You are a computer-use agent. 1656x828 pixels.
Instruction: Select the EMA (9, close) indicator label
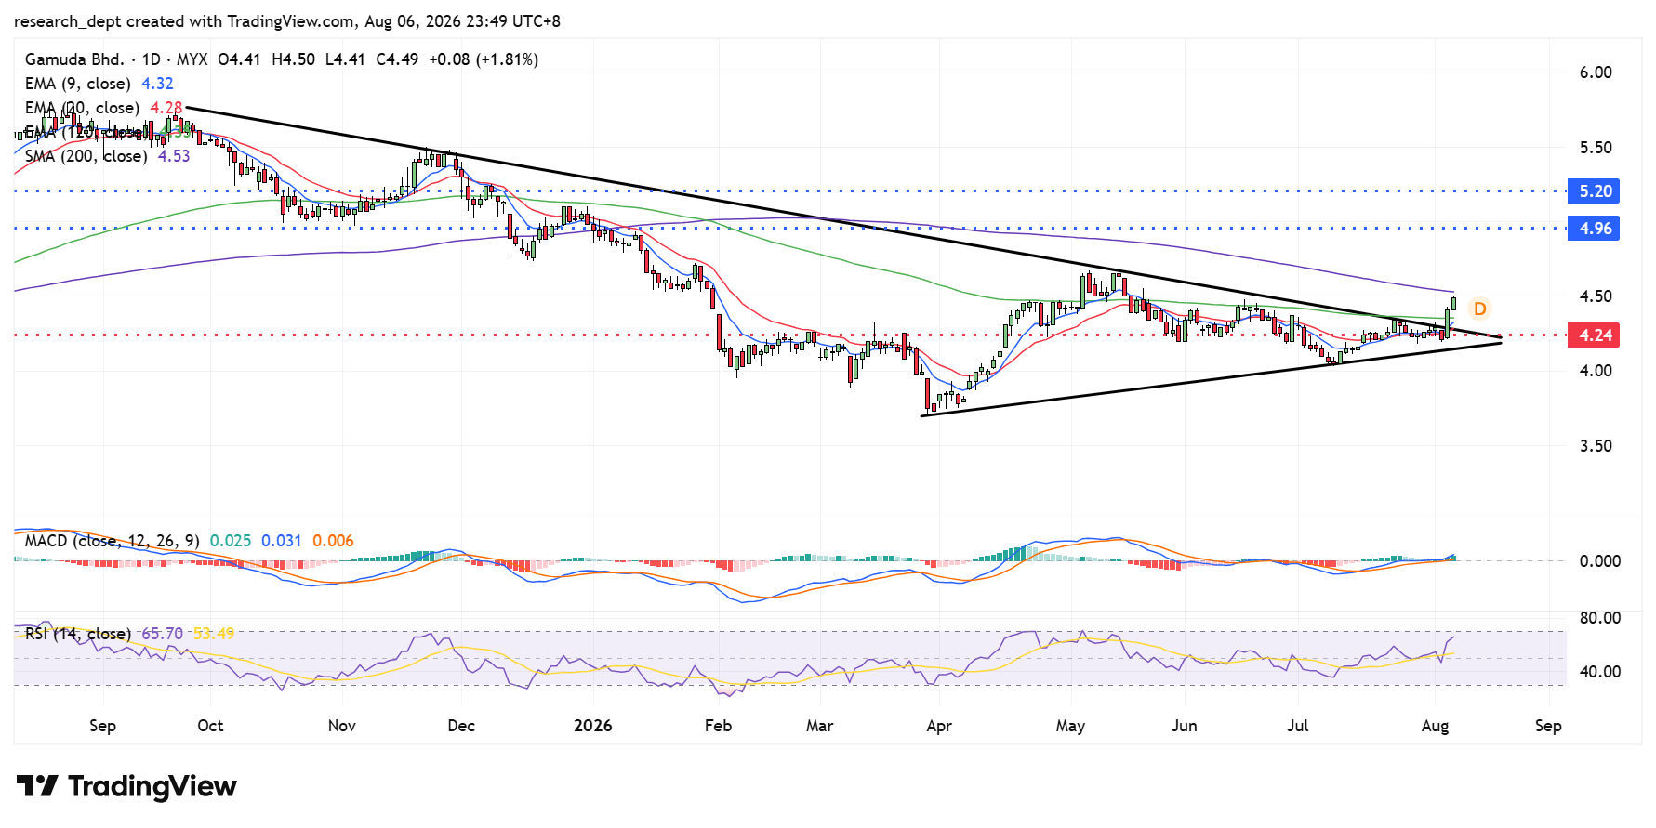click(78, 84)
